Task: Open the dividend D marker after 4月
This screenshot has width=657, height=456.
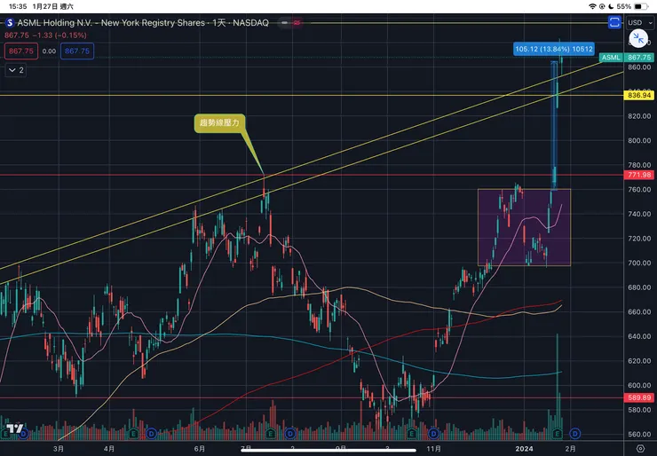Action: click(x=151, y=434)
